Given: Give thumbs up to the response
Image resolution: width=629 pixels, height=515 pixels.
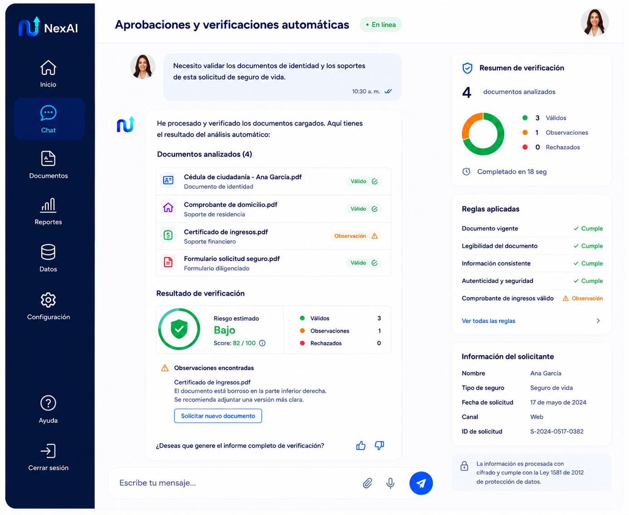Looking at the screenshot, I should coord(361,446).
